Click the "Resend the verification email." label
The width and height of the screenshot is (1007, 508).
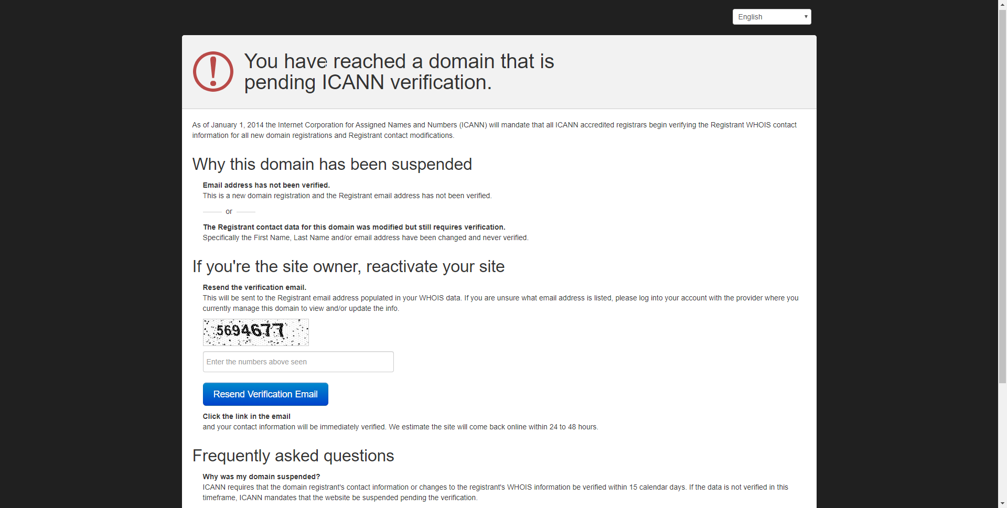point(254,287)
